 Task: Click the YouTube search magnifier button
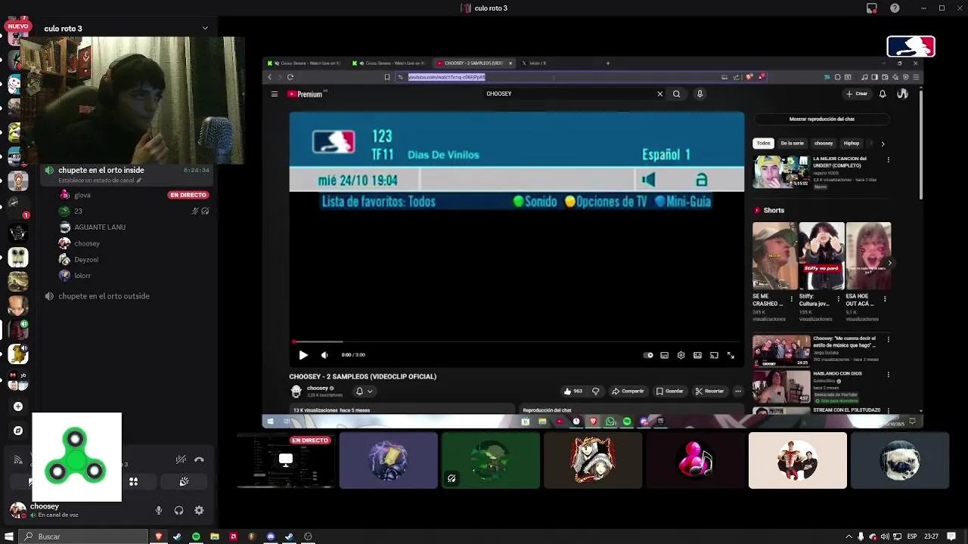point(677,94)
